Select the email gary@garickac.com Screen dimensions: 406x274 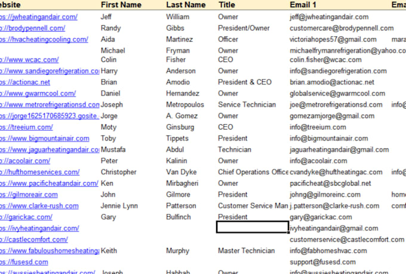click(x=321, y=217)
